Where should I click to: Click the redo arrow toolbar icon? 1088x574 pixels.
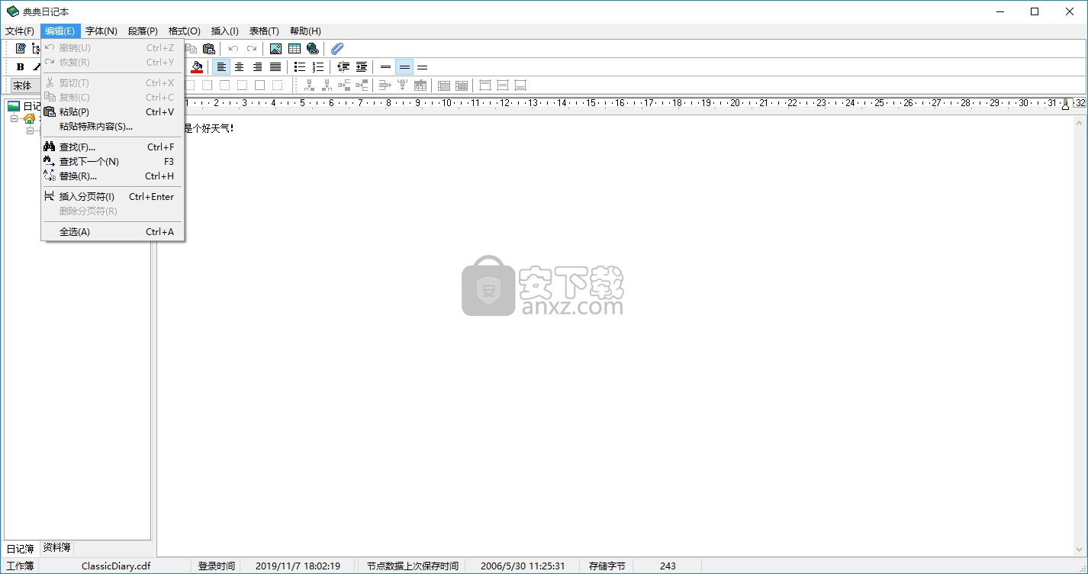pos(252,48)
